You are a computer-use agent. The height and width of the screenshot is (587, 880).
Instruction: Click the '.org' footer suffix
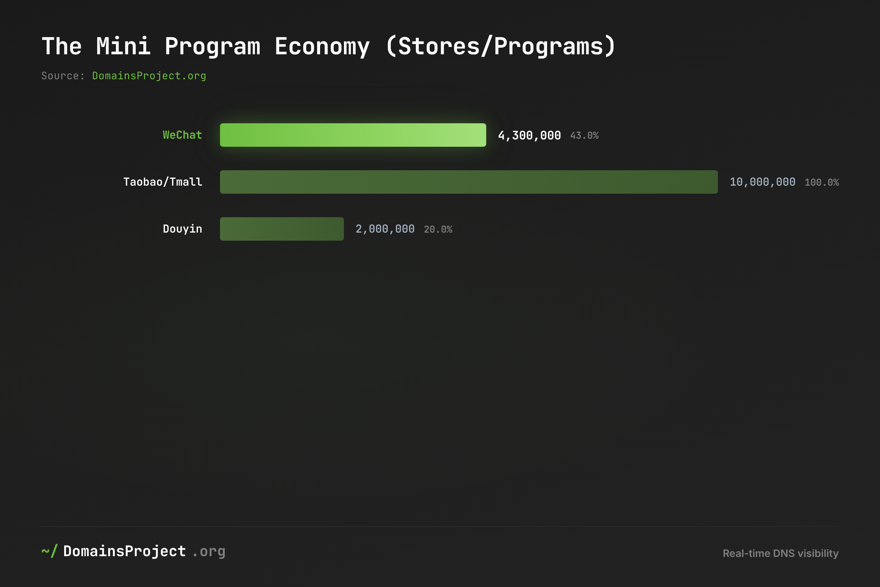pos(209,552)
